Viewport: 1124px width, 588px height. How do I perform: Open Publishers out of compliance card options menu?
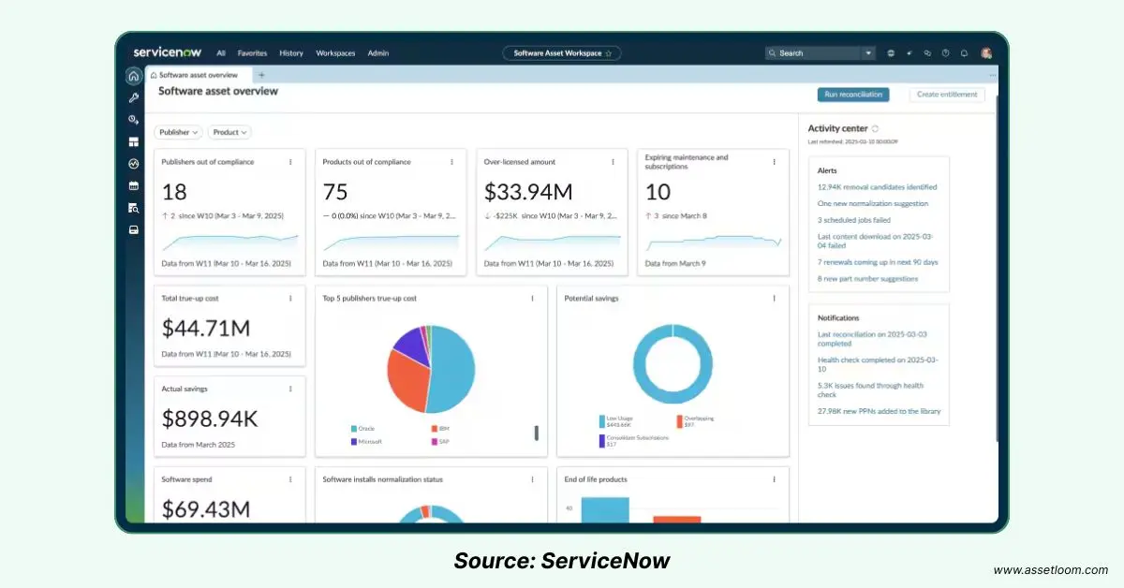pyautogui.click(x=290, y=162)
